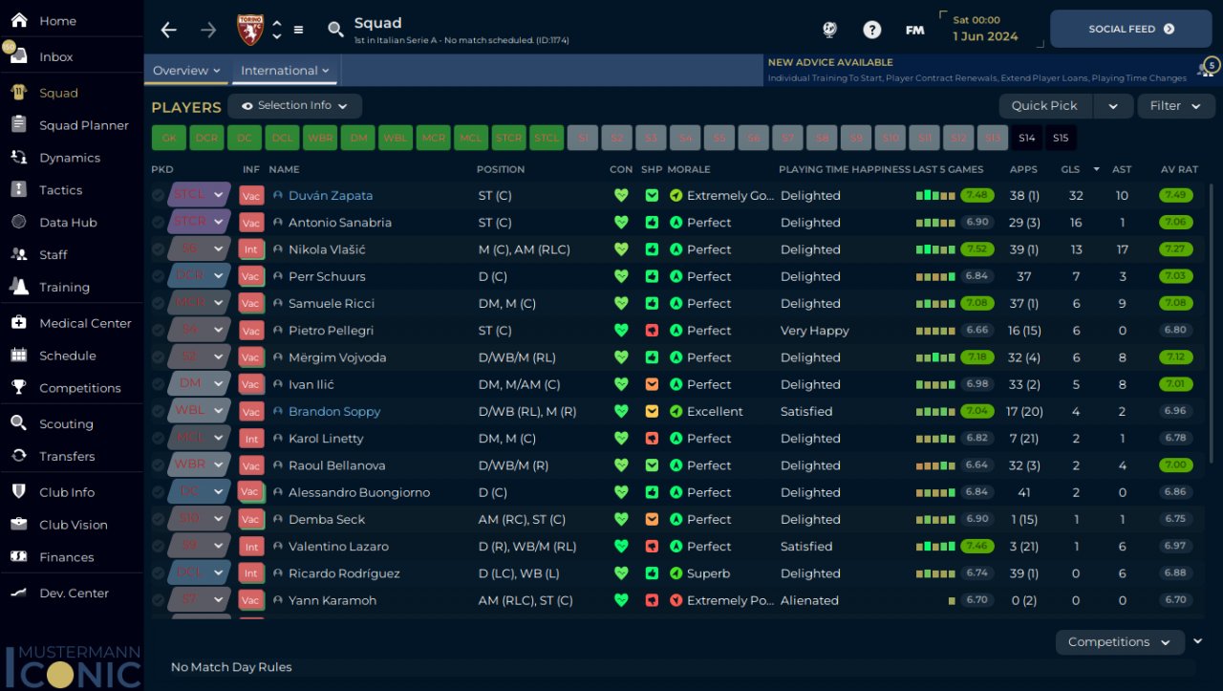Expand the Competitions dropdown

tap(1119, 642)
